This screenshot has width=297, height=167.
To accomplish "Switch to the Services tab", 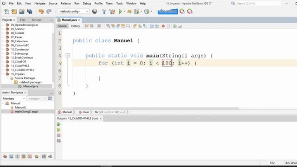I will pyautogui.click(x=36, y=20).
